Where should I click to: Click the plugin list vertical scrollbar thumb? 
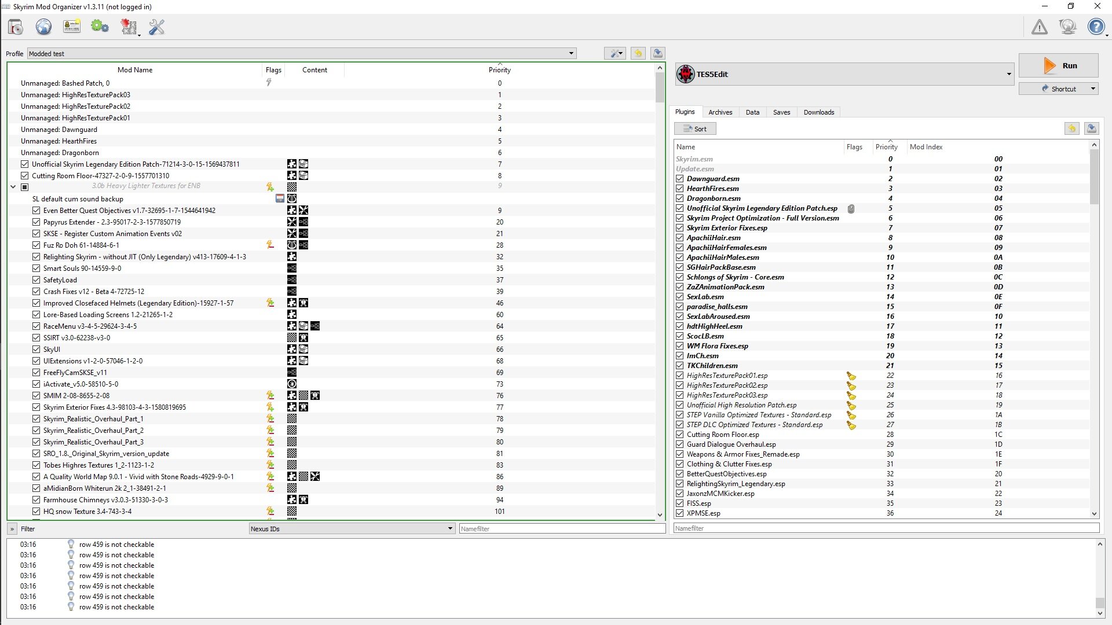(x=1094, y=177)
